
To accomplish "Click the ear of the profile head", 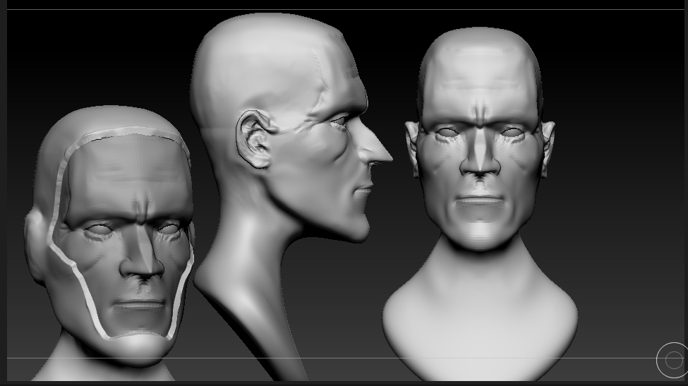I will point(256,140).
